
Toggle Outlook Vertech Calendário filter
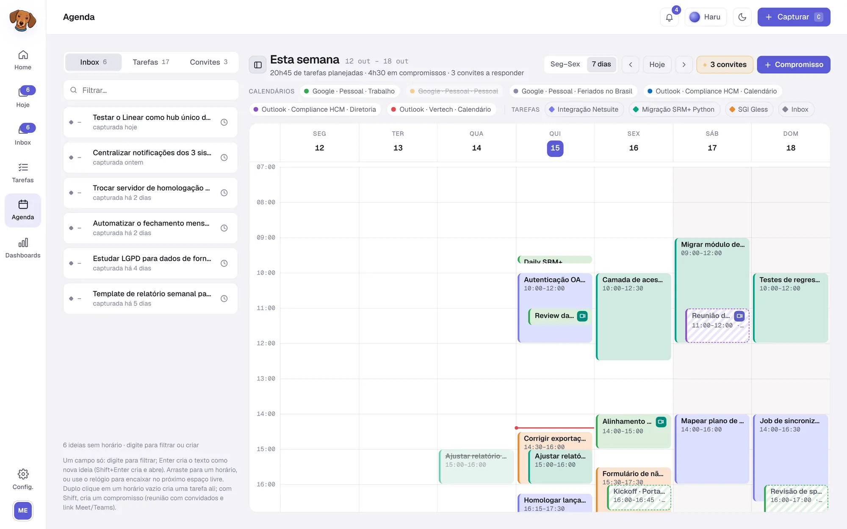[441, 109]
